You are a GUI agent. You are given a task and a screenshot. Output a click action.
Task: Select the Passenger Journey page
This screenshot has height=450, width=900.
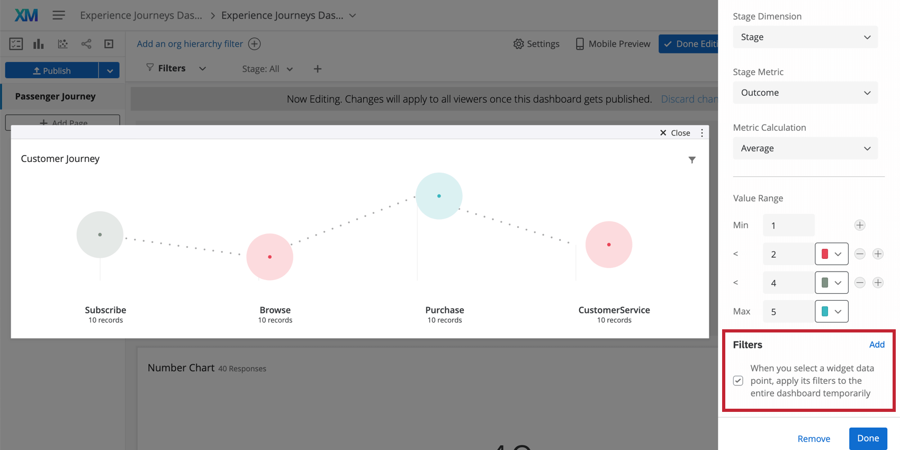click(56, 96)
